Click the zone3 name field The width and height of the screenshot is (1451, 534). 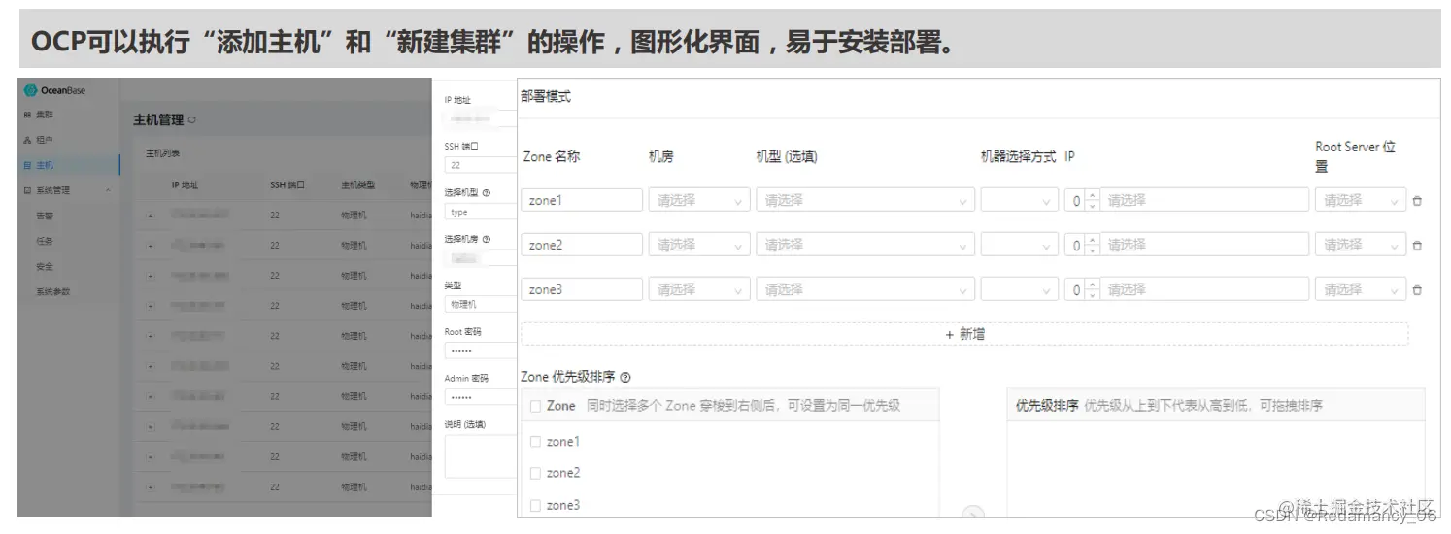582,289
